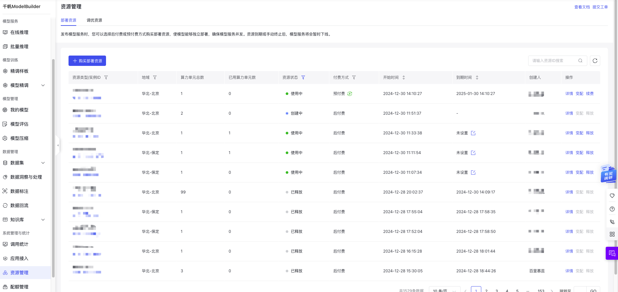Click the refresh table icon
This screenshot has height=292, width=618.
[x=595, y=61]
